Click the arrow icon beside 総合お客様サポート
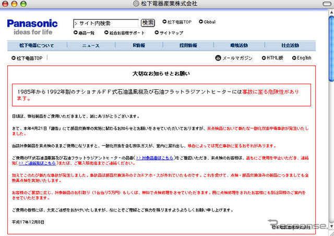 106,33
